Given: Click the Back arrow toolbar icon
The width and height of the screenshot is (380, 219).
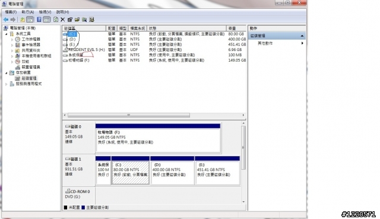Looking at the screenshot, I should coord(6,20).
